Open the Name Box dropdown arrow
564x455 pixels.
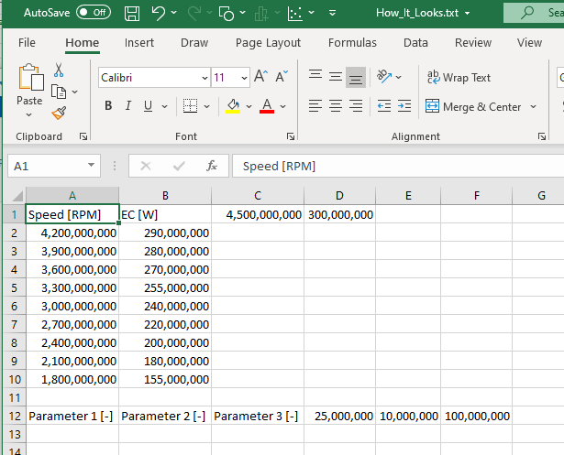(92, 166)
